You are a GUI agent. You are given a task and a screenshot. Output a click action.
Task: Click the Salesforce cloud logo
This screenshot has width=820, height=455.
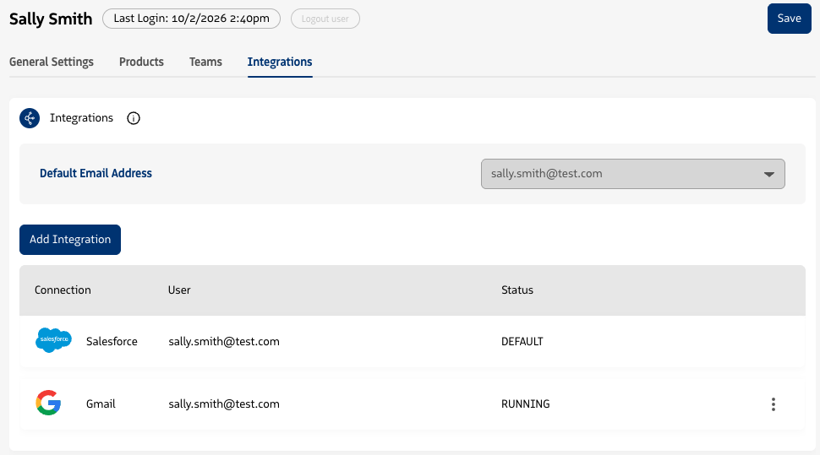click(53, 340)
